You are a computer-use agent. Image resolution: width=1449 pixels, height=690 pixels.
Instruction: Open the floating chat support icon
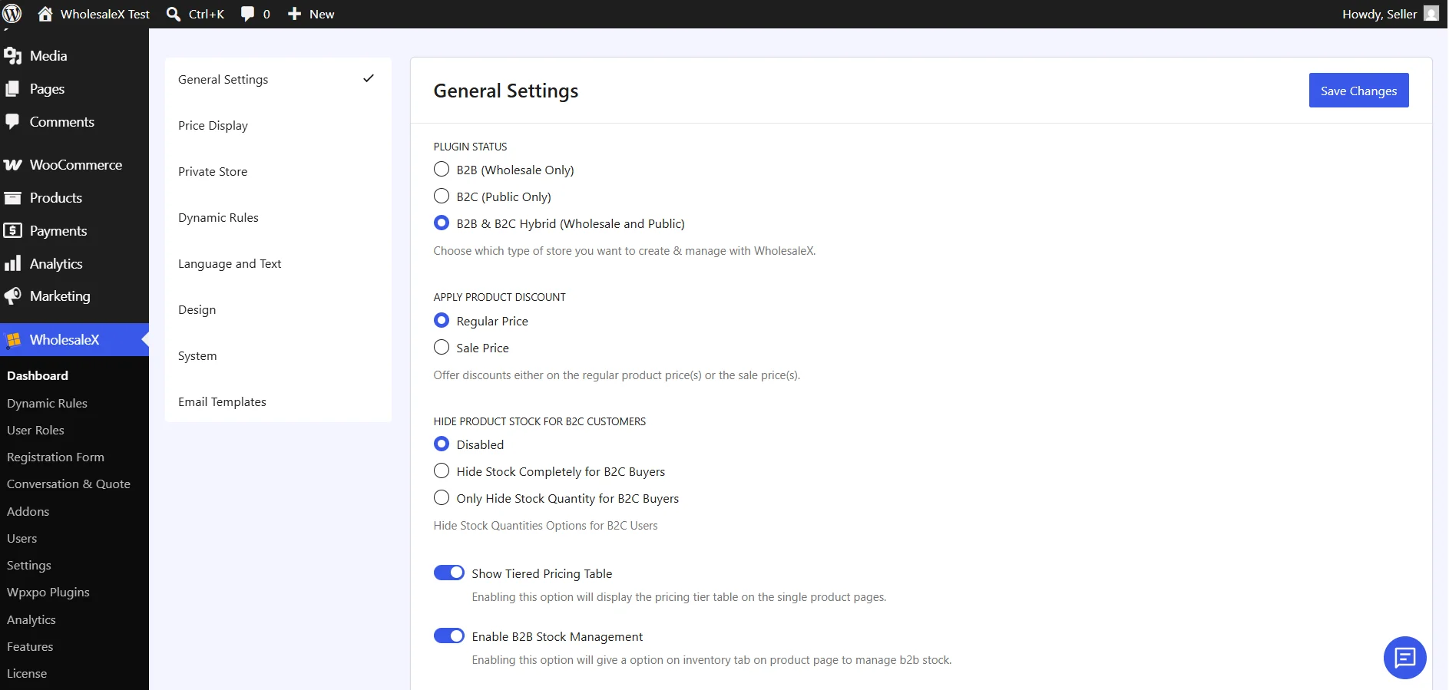pos(1404,658)
